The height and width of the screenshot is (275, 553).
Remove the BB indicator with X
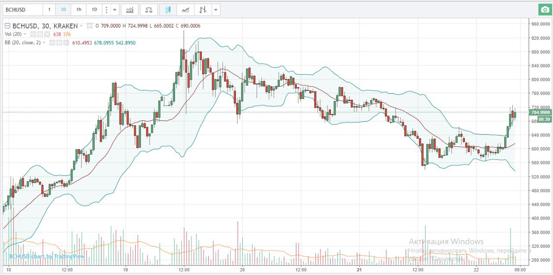67,43
